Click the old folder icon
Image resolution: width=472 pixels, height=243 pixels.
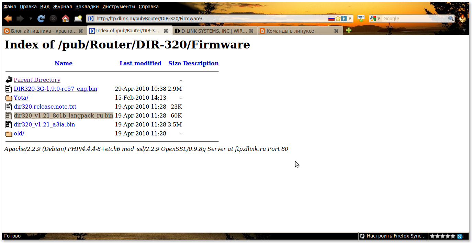pyautogui.click(x=9, y=134)
